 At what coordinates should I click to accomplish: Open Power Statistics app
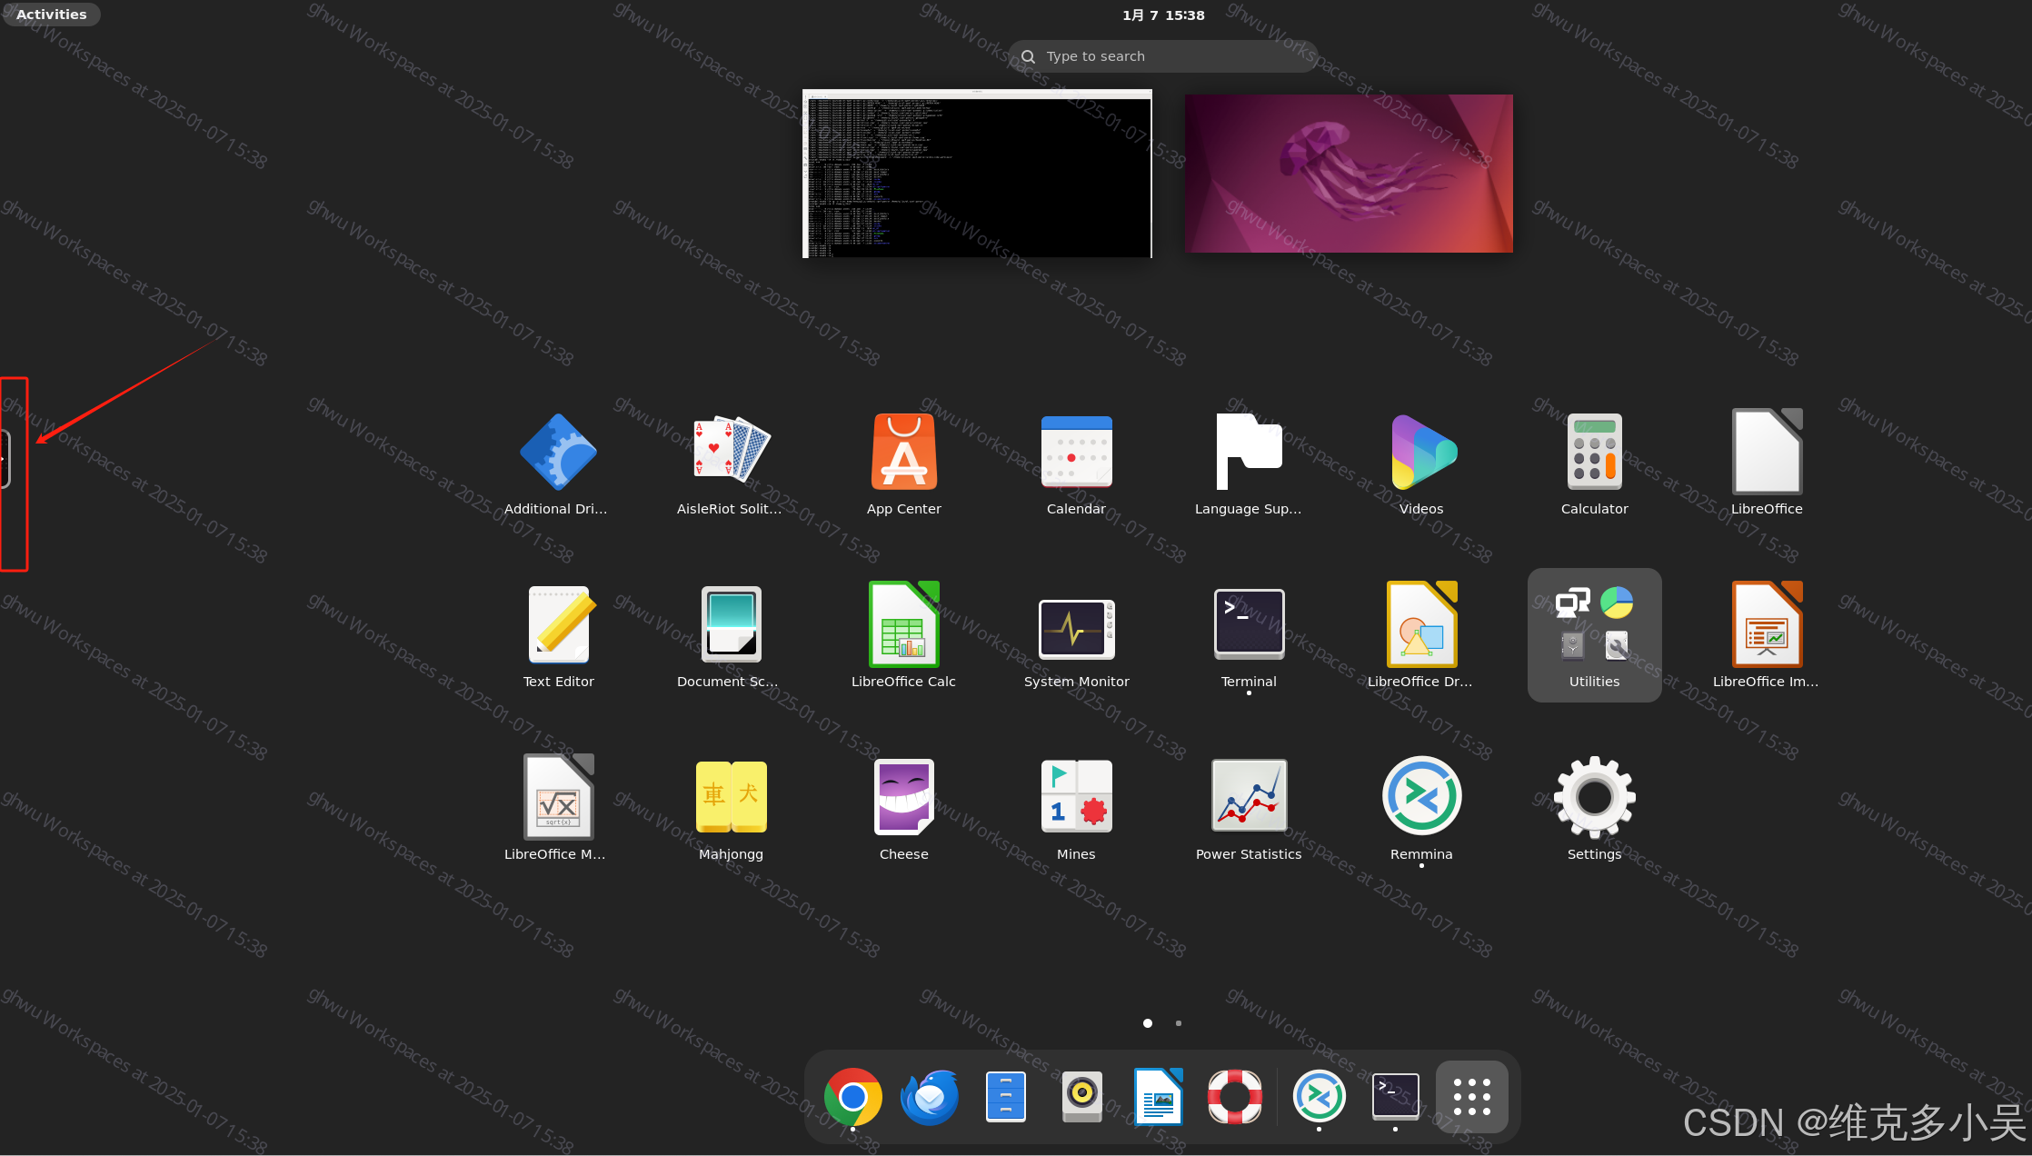(x=1249, y=797)
